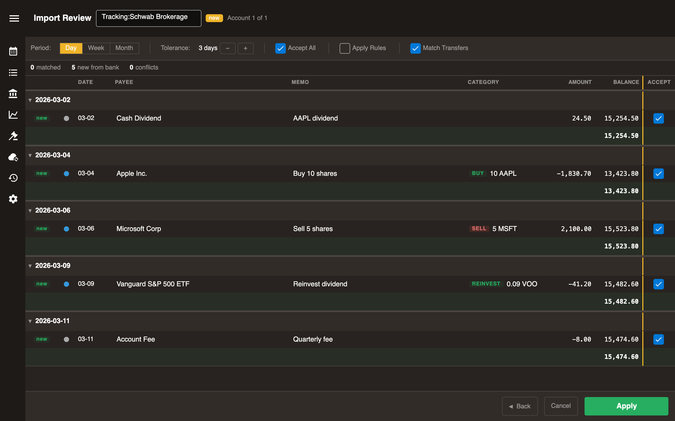Click the Vanguard S&P 500 ETF payee
The width and height of the screenshot is (675, 421).
(x=153, y=284)
